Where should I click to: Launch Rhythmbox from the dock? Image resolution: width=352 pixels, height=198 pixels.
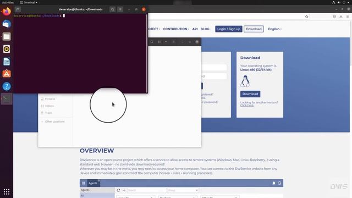(7, 49)
